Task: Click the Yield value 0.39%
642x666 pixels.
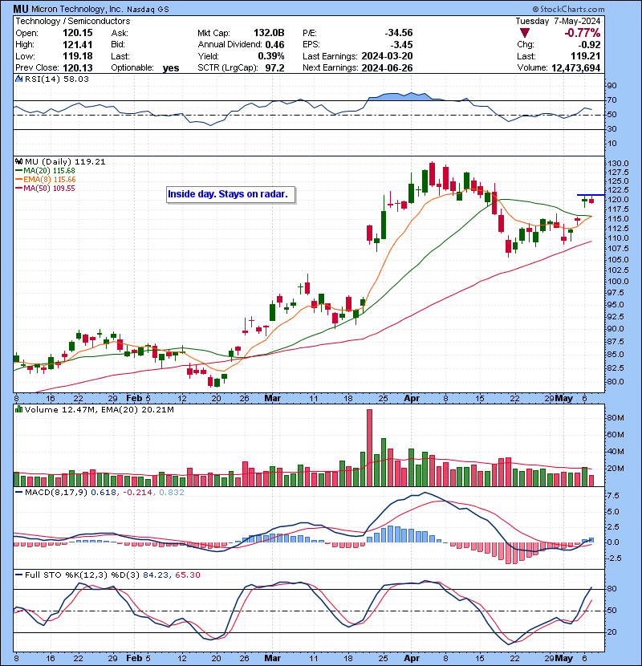Action: [x=271, y=56]
